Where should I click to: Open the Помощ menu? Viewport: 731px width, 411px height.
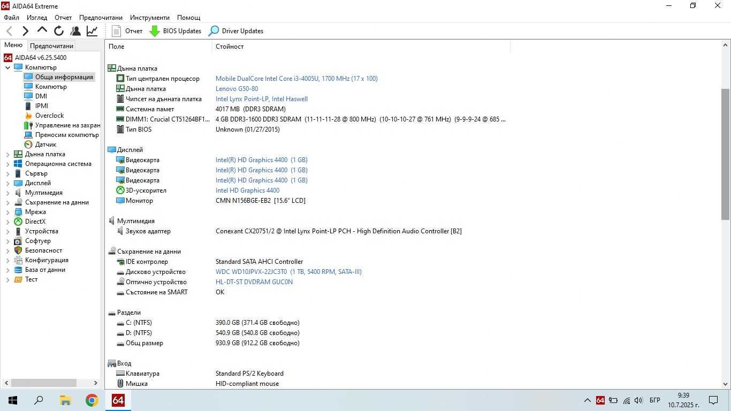point(188,18)
